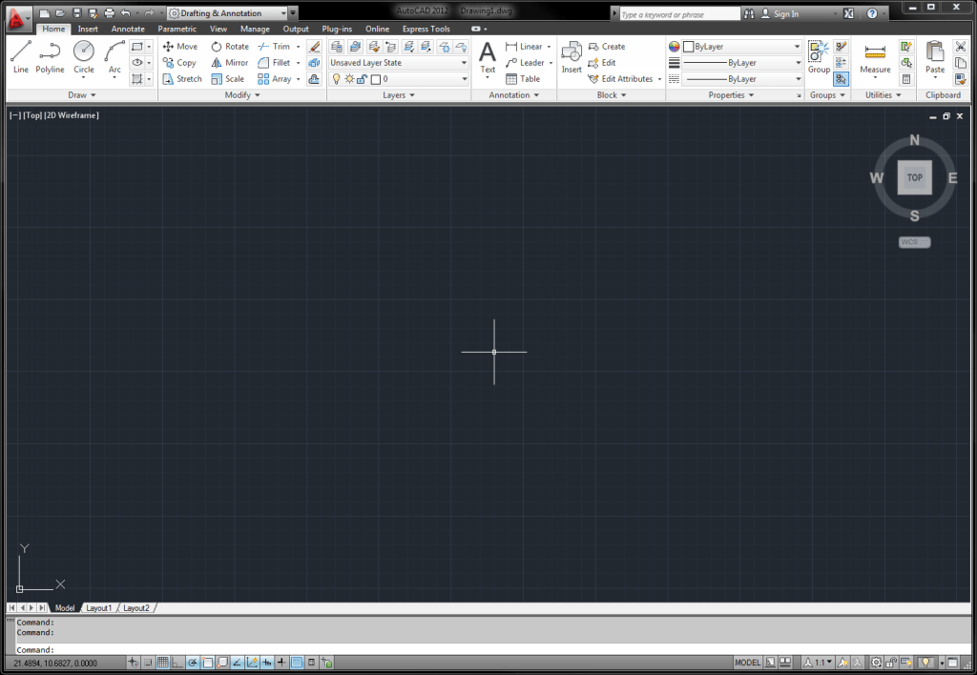Switch to the Layout1 tab
977x675 pixels.
[x=99, y=607]
